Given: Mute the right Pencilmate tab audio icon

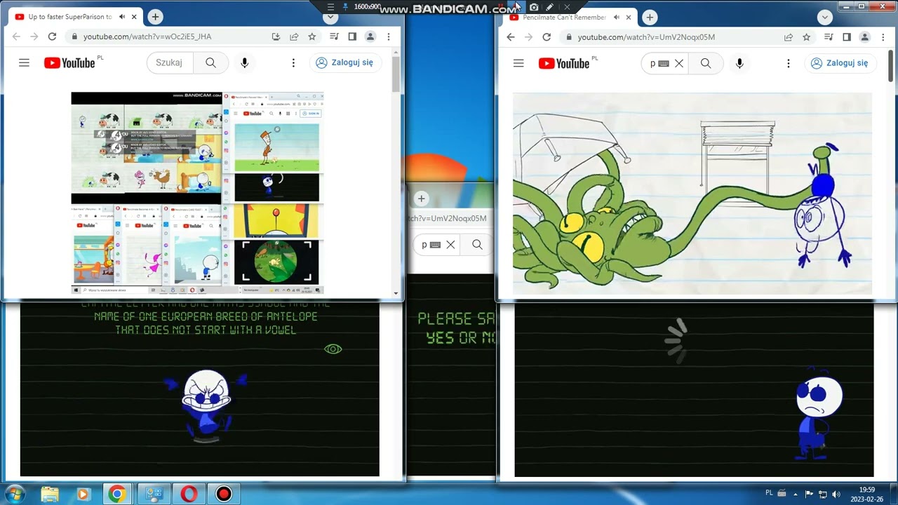Looking at the screenshot, I should click(617, 17).
